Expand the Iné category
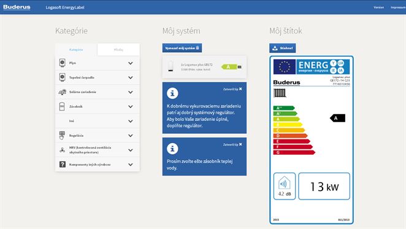 [131, 121]
